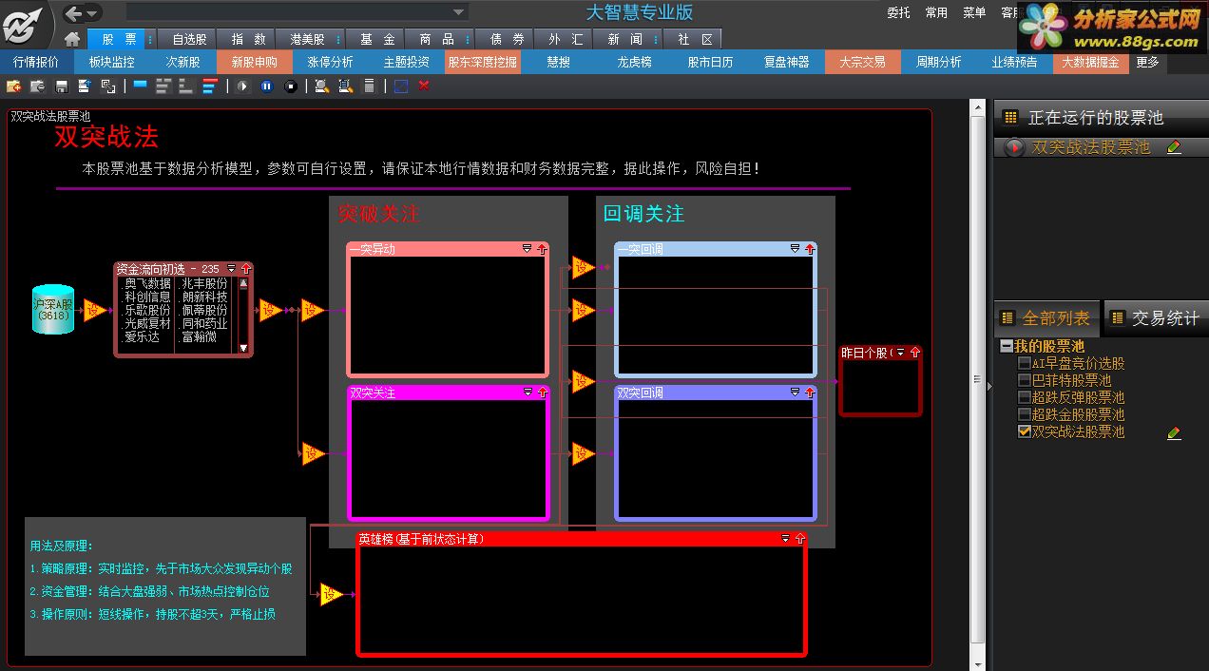Open the 龙虎榜 sub-tab
This screenshot has height=671, width=1209.
click(635, 62)
